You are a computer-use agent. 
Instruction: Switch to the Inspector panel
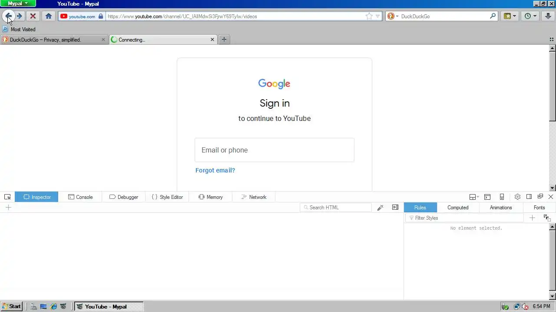tap(36, 197)
